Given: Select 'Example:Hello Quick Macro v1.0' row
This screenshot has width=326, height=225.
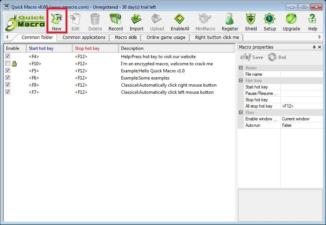Looking at the screenshot, I should tap(153, 71).
